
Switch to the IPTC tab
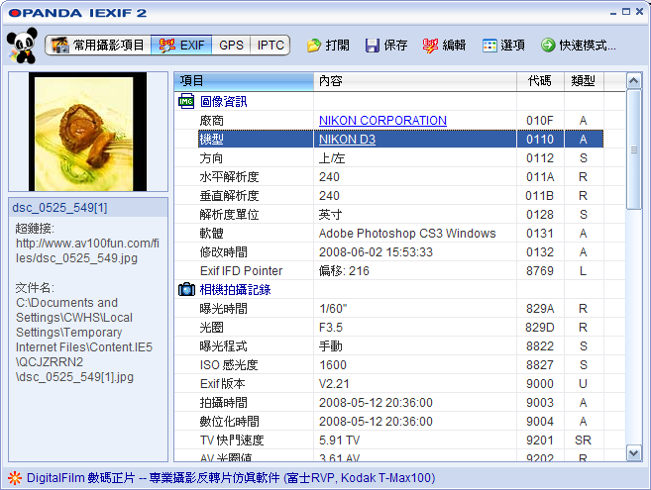pyautogui.click(x=271, y=45)
